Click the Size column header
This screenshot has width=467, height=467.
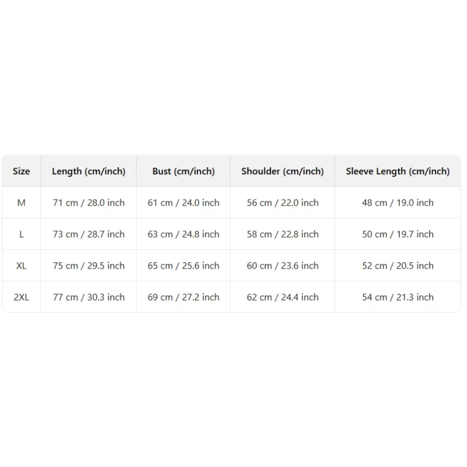(21, 171)
